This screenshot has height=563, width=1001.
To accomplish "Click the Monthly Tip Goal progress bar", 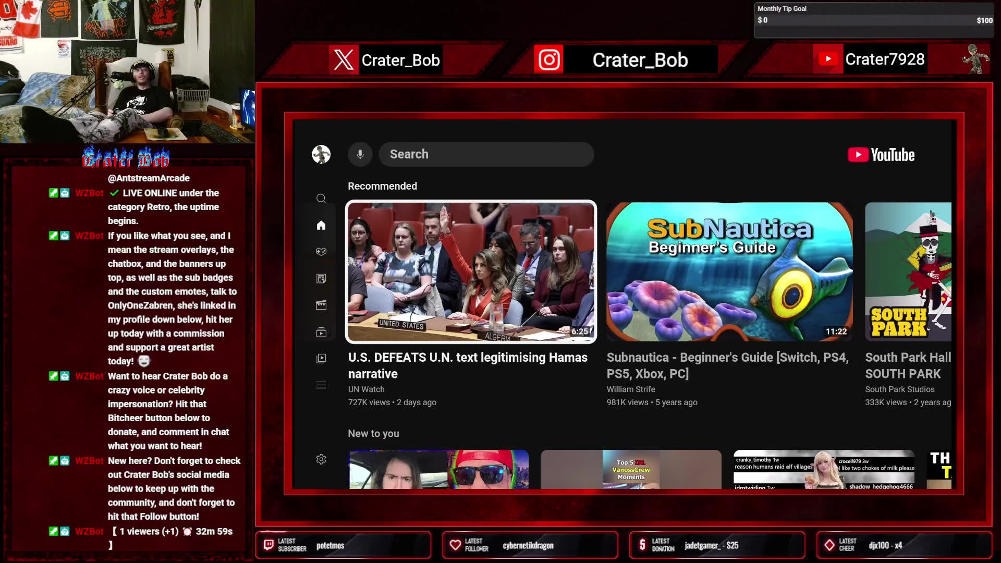I will [874, 21].
